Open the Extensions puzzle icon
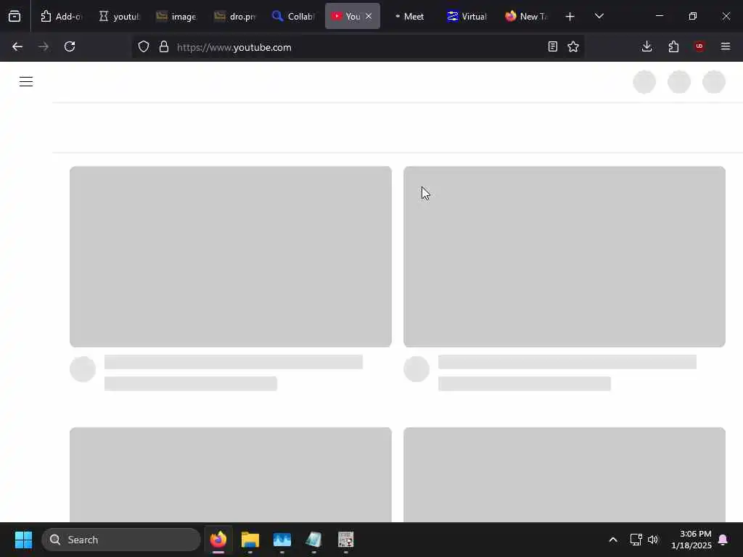Image resolution: width=743 pixels, height=557 pixels. coord(673,47)
